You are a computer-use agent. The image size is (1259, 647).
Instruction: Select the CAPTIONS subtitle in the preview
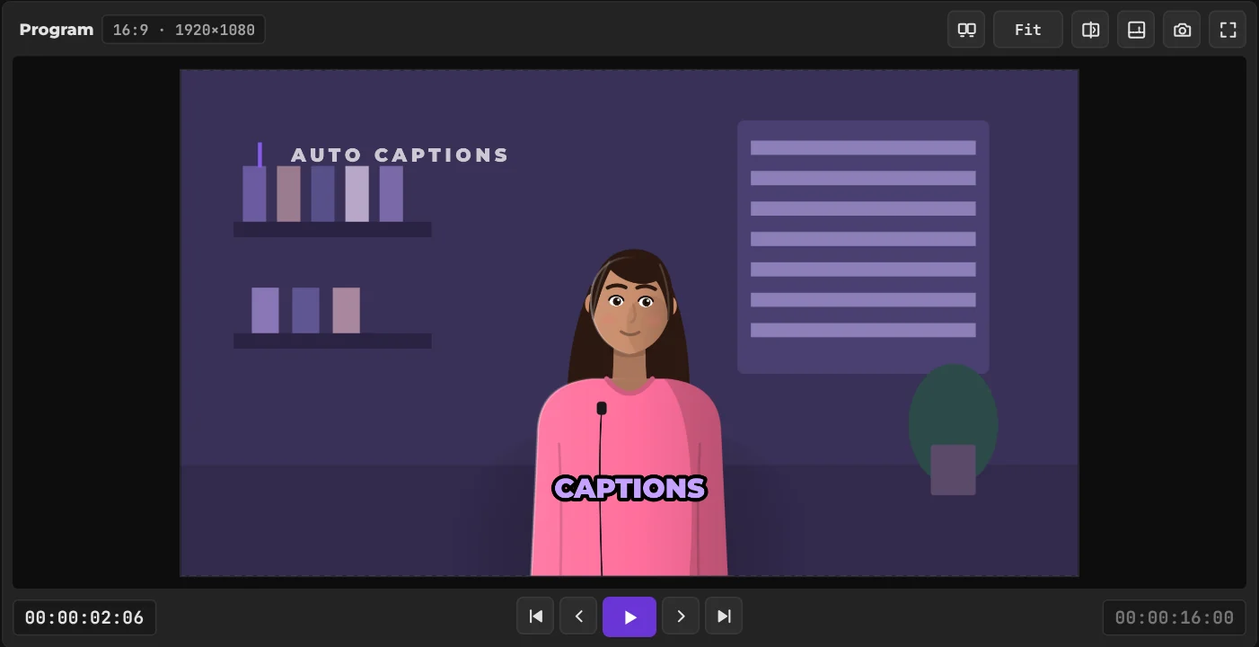pyautogui.click(x=629, y=488)
